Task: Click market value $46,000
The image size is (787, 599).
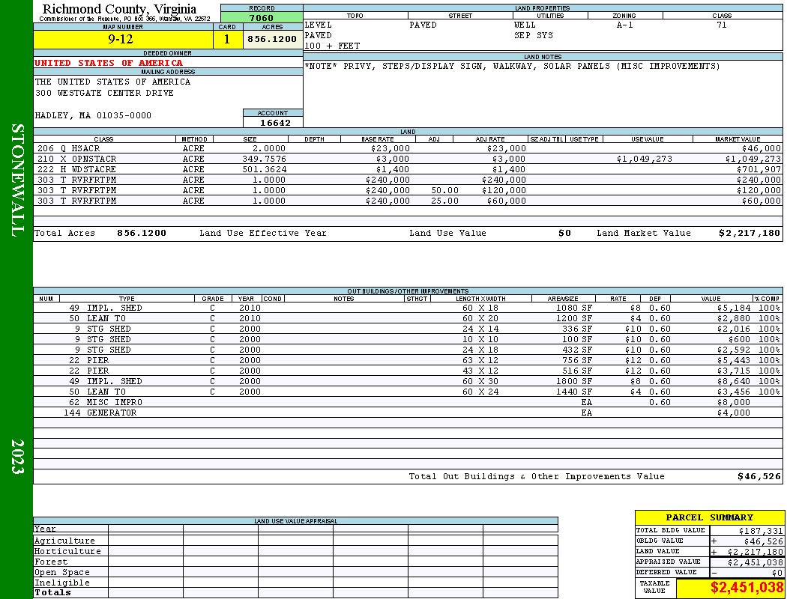Action: pos(761,148)
